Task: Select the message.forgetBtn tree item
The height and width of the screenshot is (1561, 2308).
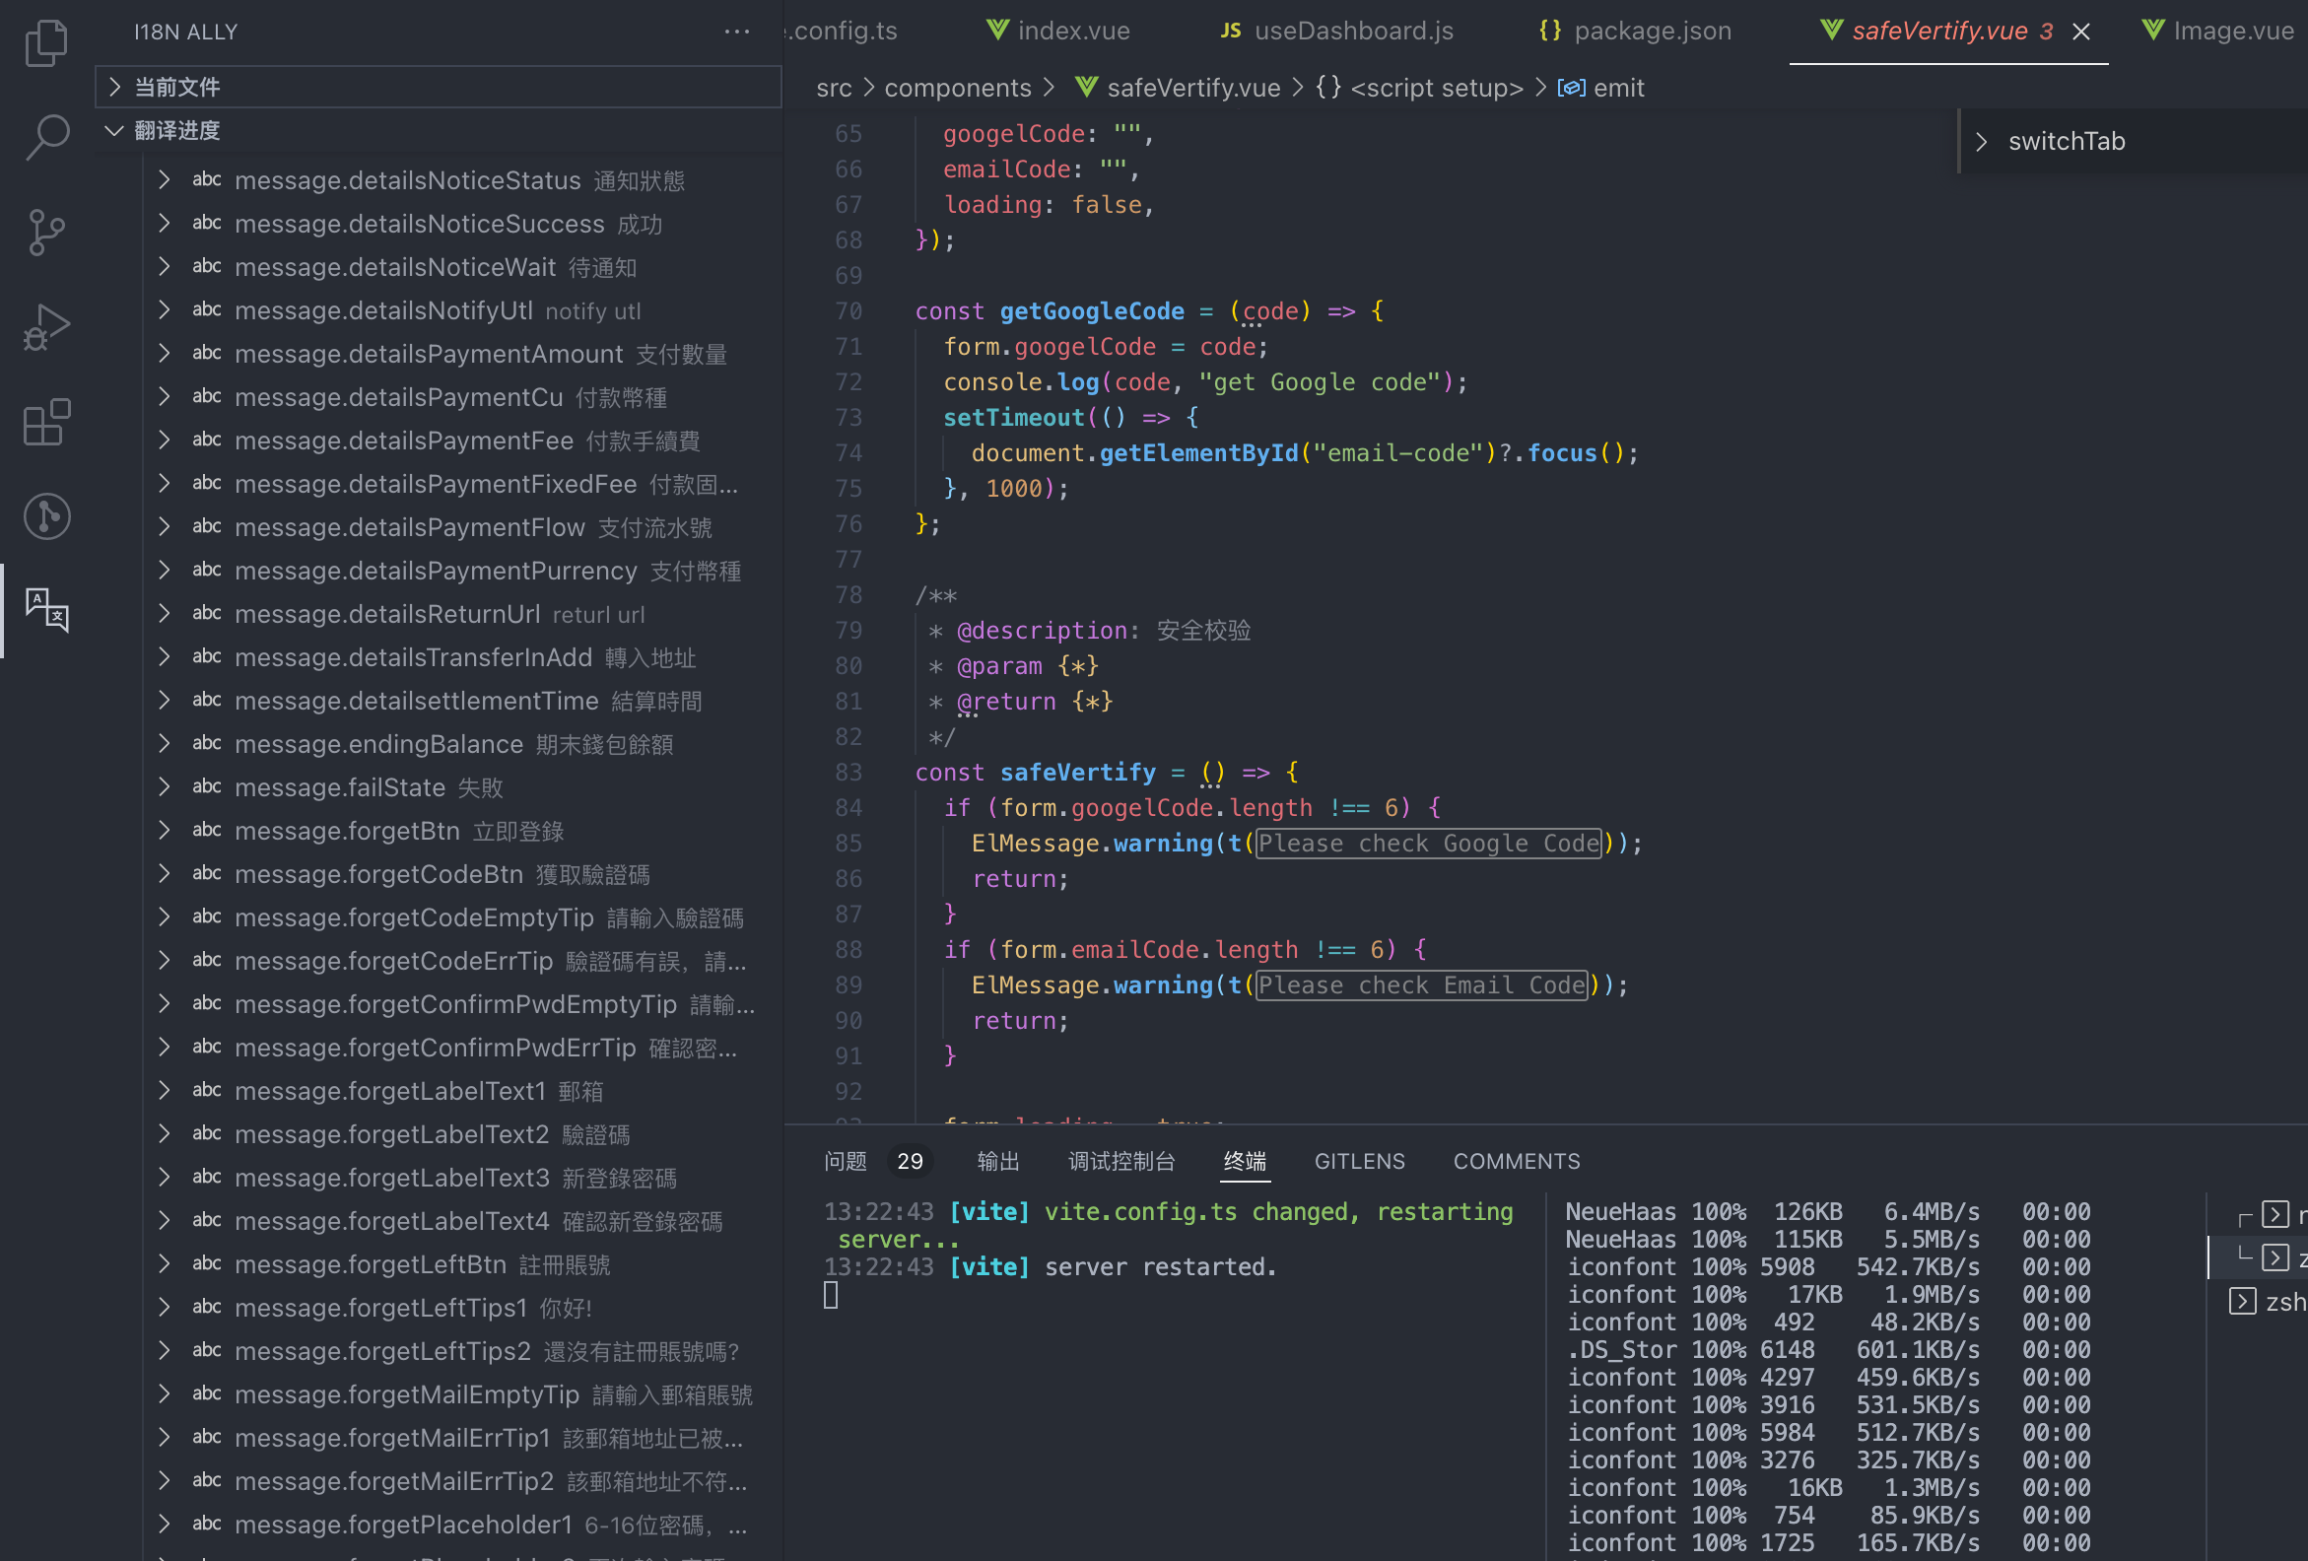Action: point(348,831)
